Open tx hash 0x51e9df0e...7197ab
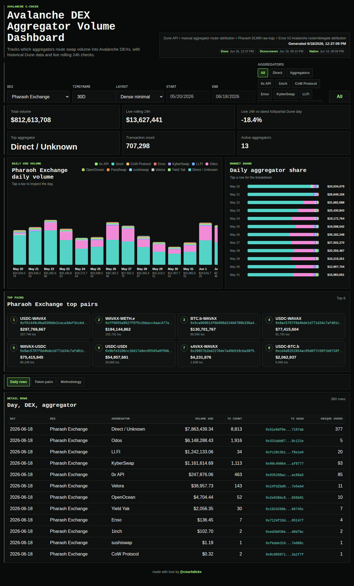 285,430
